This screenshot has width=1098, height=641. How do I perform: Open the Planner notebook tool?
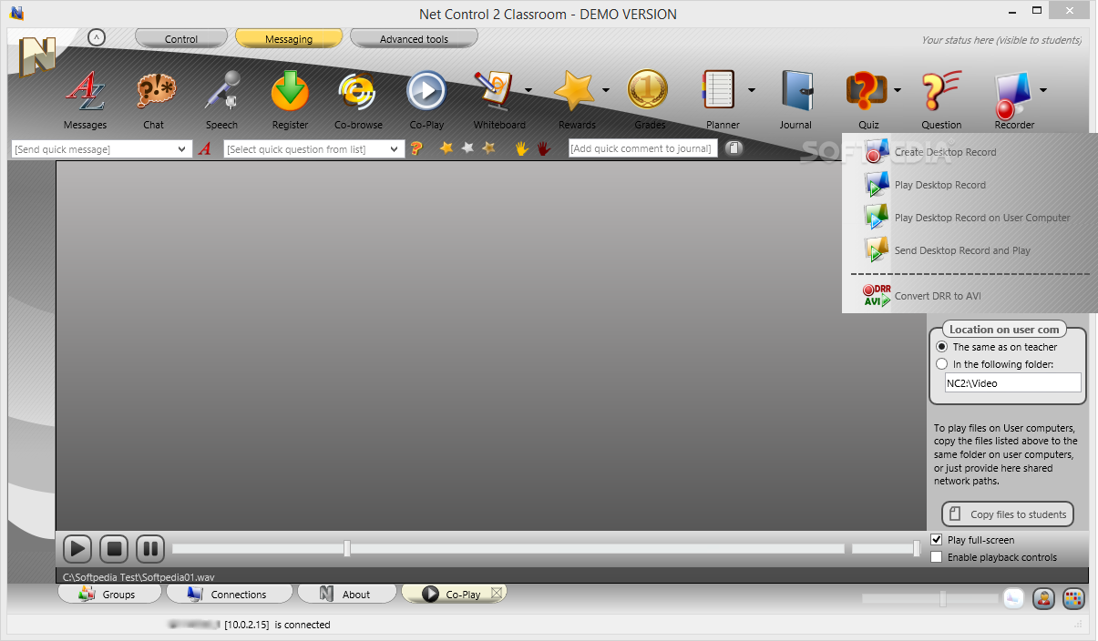click(x=720, y=98)
